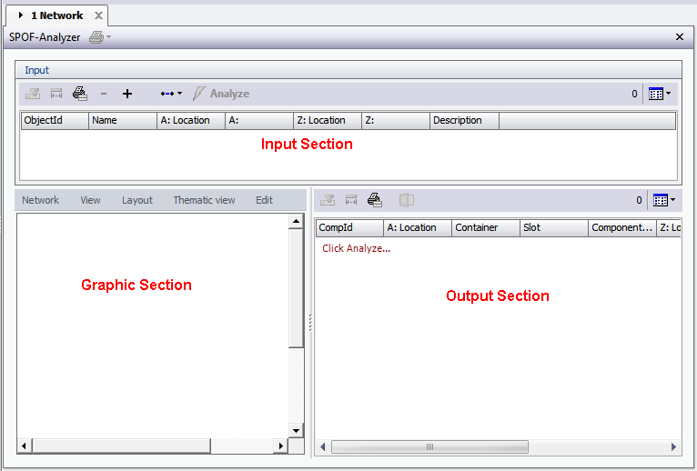
Task: Open the Edit menu
Action: (x=264, y=200)
